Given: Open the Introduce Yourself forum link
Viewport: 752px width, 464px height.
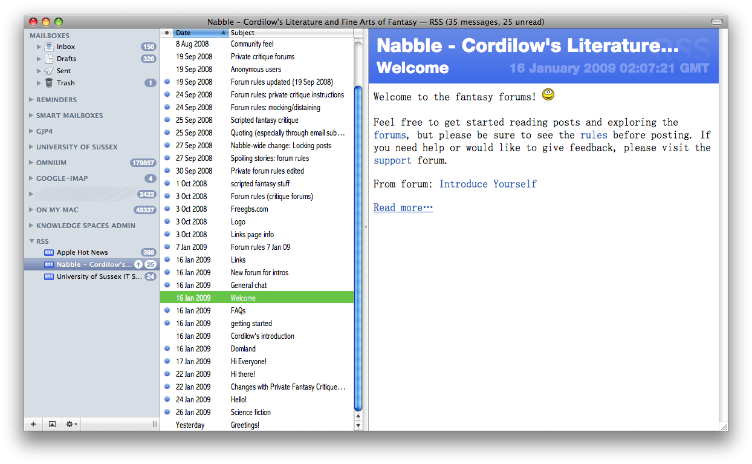Looking at the screenshot, I should (487, 184).
